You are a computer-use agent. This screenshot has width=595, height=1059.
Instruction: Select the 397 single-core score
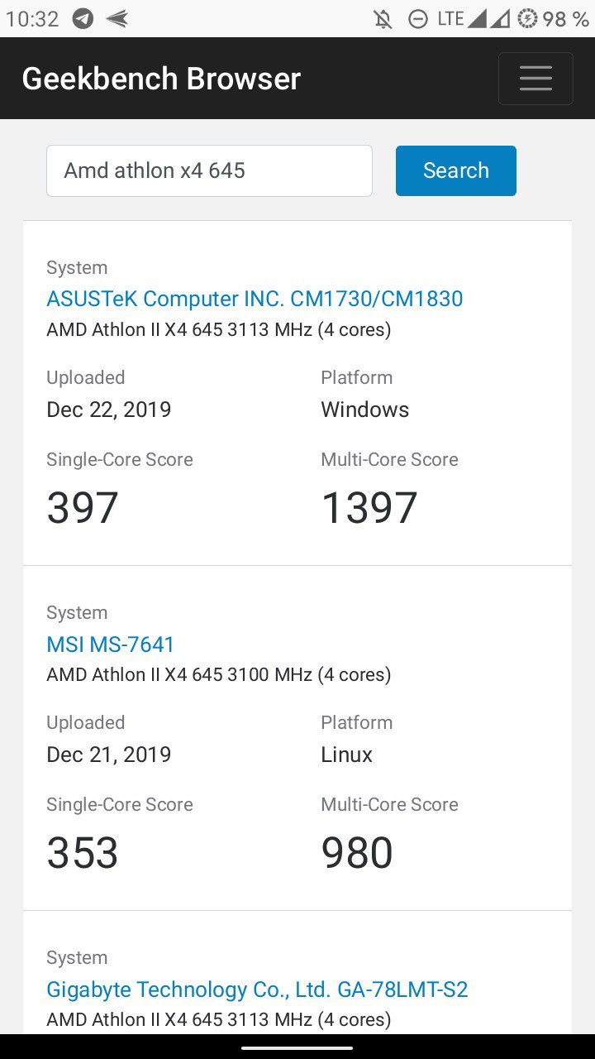(x=83, y=508)
